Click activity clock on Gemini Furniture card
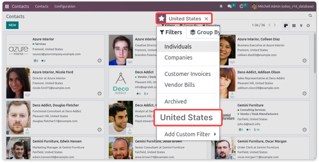The width and height of the screenshot is (319, 163). click(x=304, y=130)
